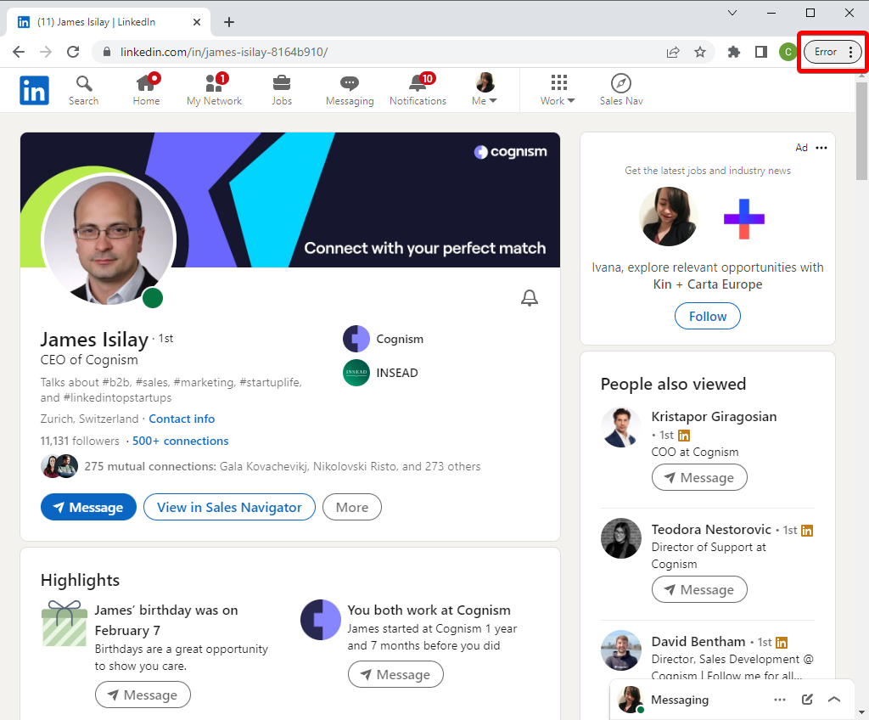
Task: Launch Sales Nav compass icon
Action: coord(621,90)
